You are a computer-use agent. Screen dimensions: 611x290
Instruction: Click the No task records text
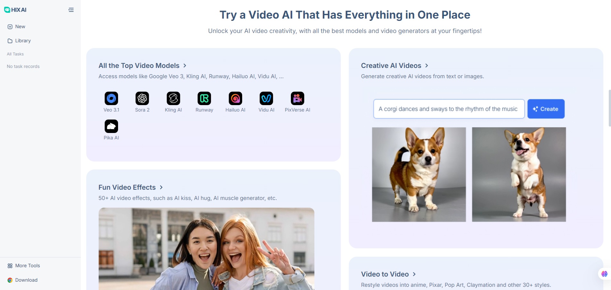(x=23, y=66)
